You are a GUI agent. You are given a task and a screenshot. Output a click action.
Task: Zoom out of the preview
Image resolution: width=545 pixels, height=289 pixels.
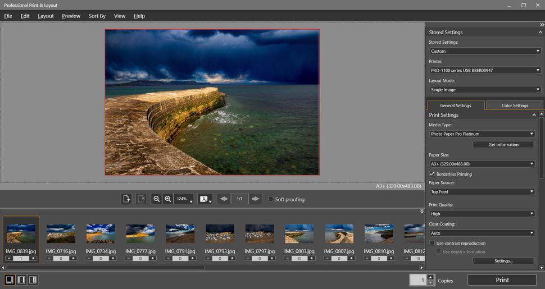(x=157, y=199)
